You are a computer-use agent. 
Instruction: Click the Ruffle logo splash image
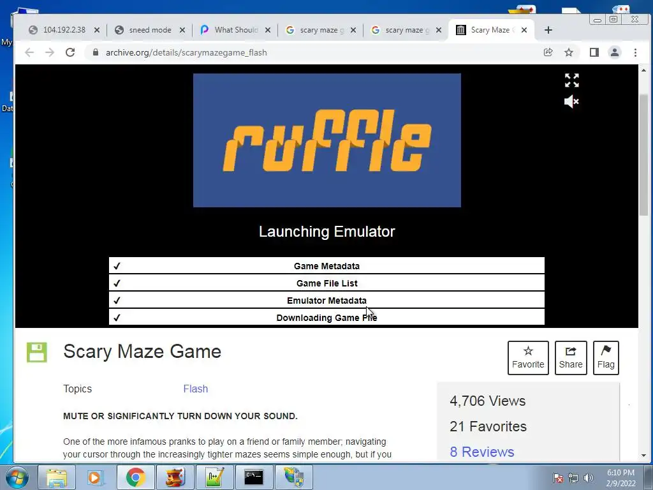tap(327, 140)
